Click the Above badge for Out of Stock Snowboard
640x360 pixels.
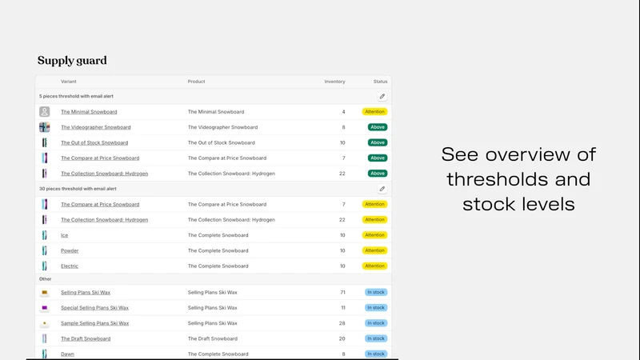pyautogui.click(x=378, y=143)
